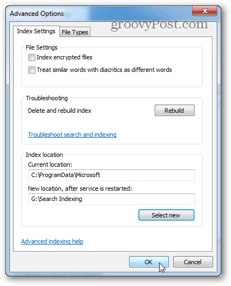Click the 'Treat similar words with diacritics' label
231x286 pixels.
[x=105, y=70]
